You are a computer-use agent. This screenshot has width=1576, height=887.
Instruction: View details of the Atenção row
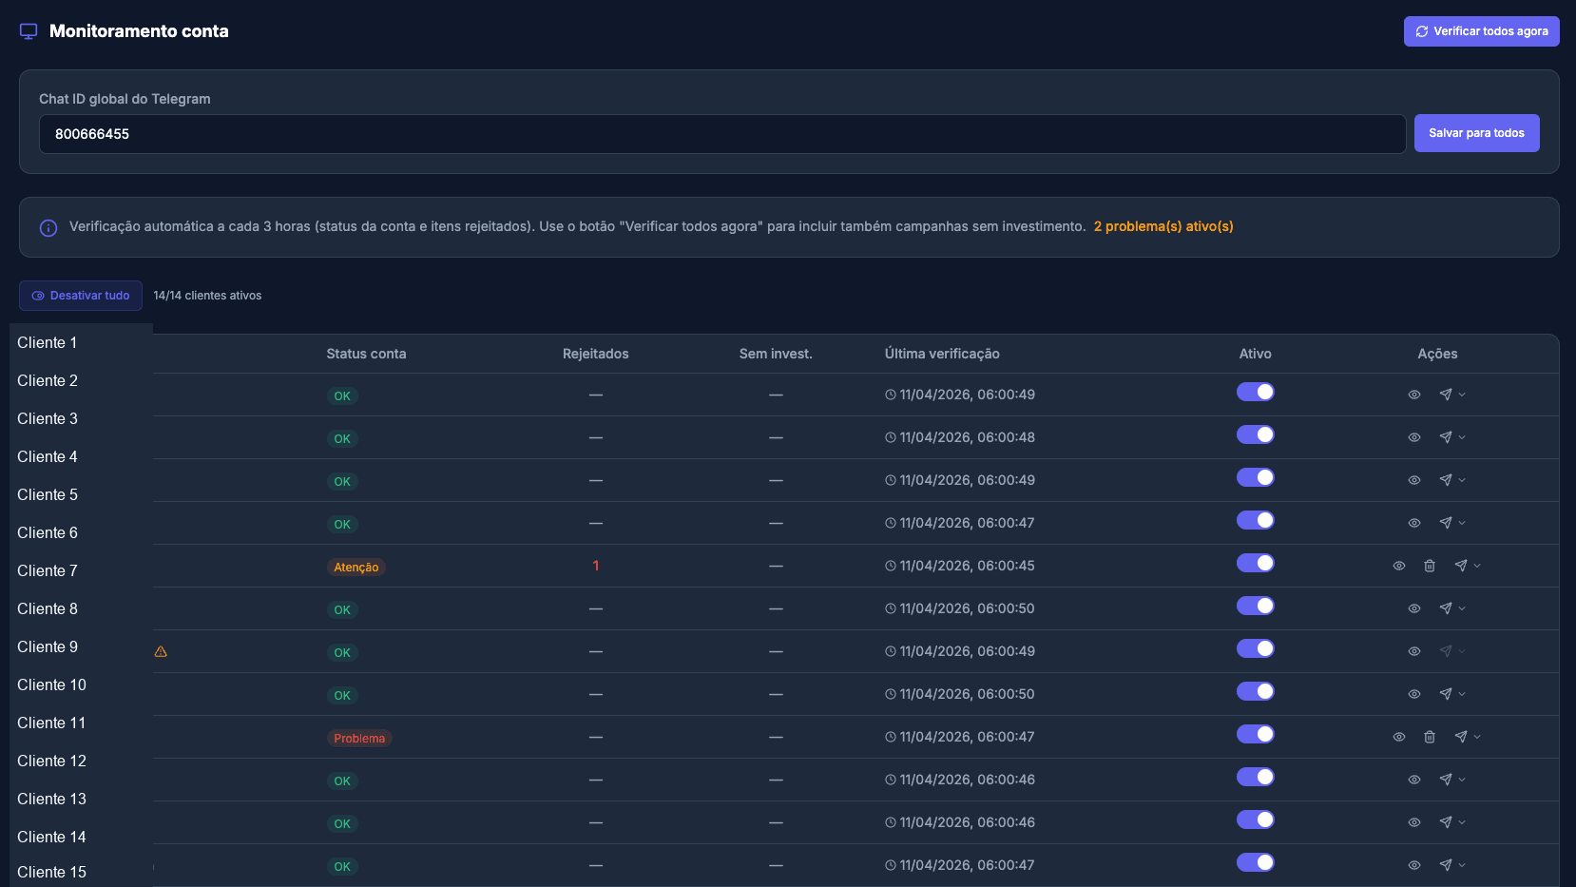[1399, 566]
